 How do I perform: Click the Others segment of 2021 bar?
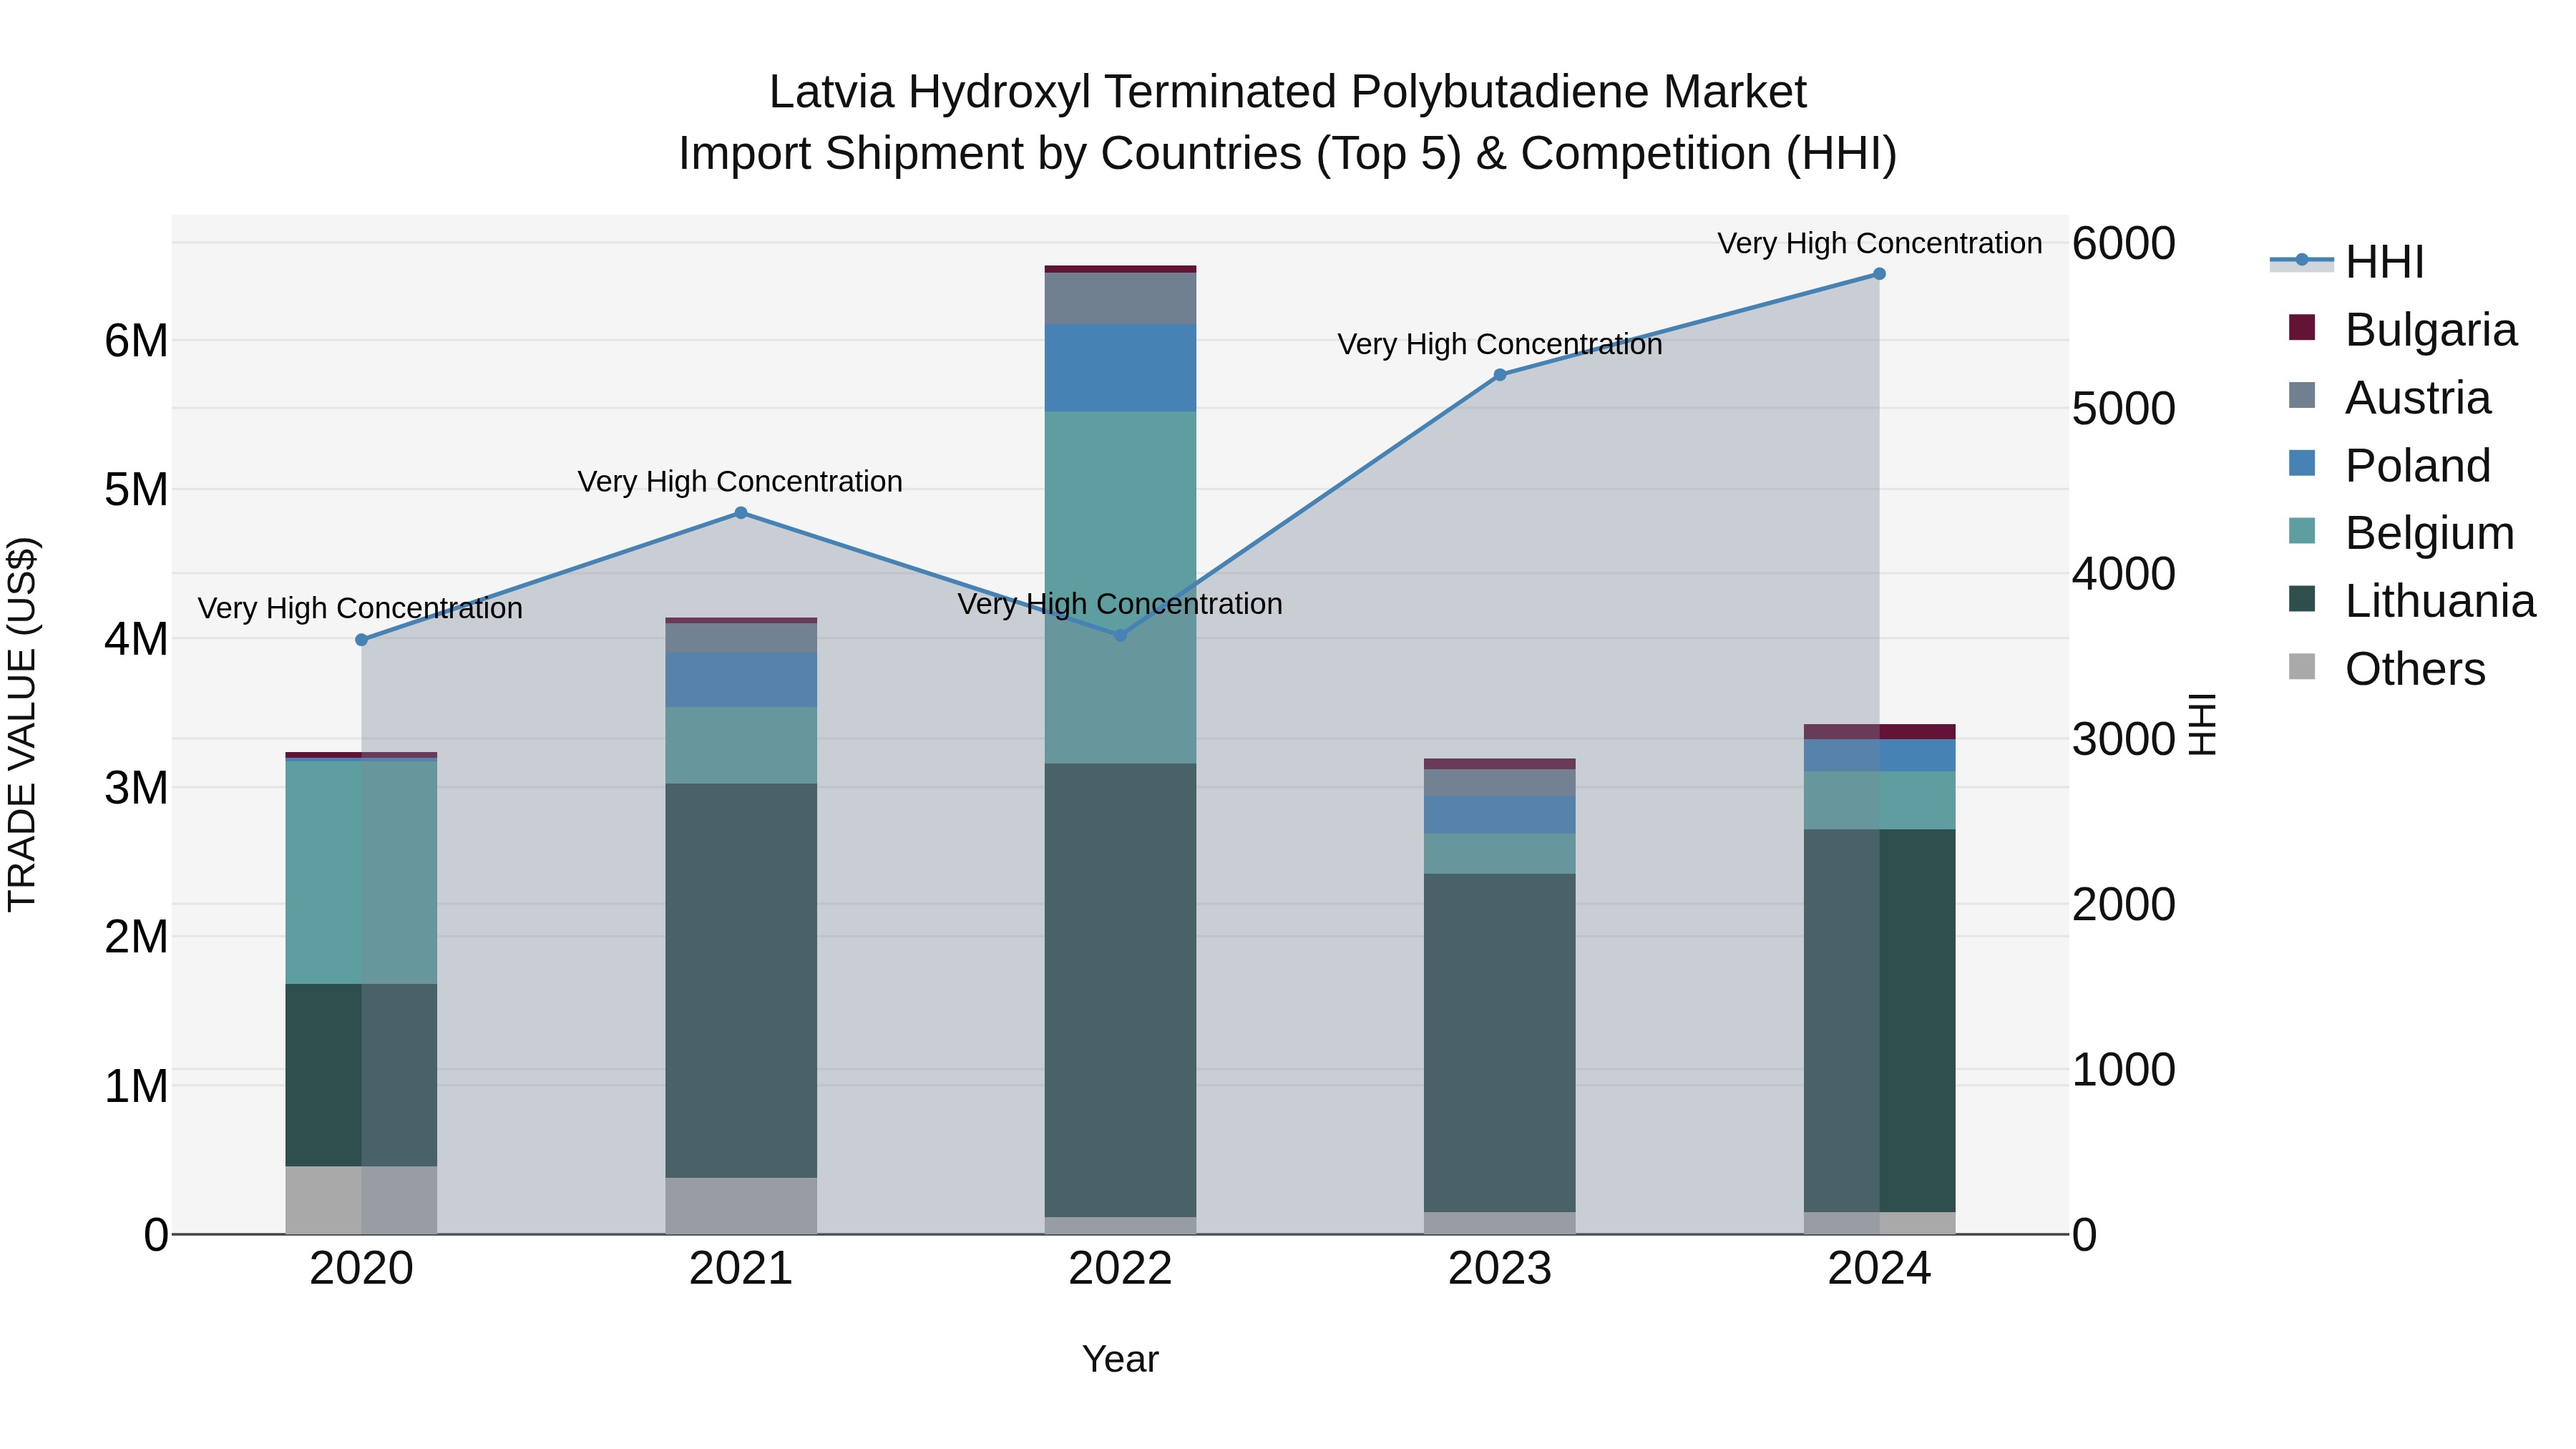click(x=741, y=1206)
